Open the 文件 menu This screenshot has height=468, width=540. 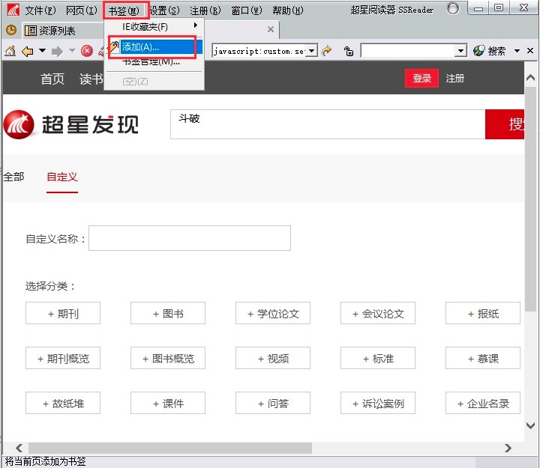pyautogui.click(x=40, y=10)
